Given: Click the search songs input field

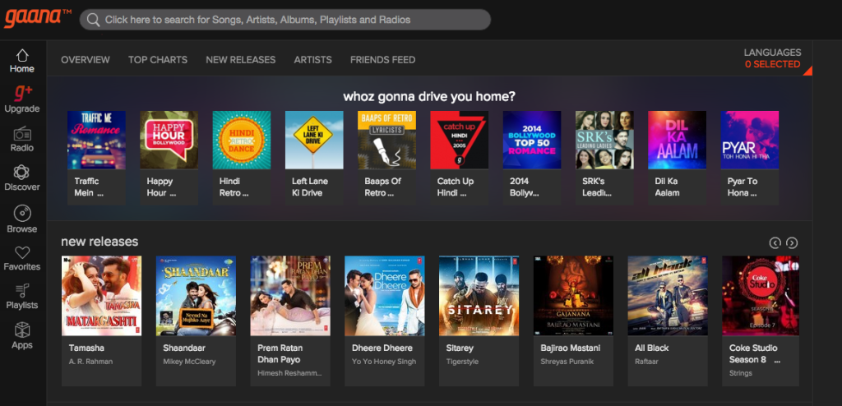Looking at the screenshot, I should coord(285,20).
